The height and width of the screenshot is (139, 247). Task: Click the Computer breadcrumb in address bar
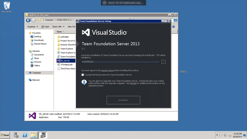pos(49,20)
